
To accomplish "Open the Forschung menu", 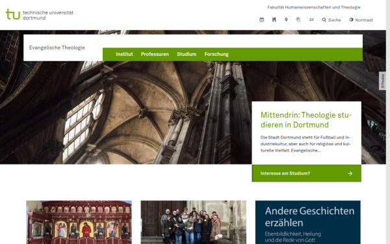I will pos(216,54).
